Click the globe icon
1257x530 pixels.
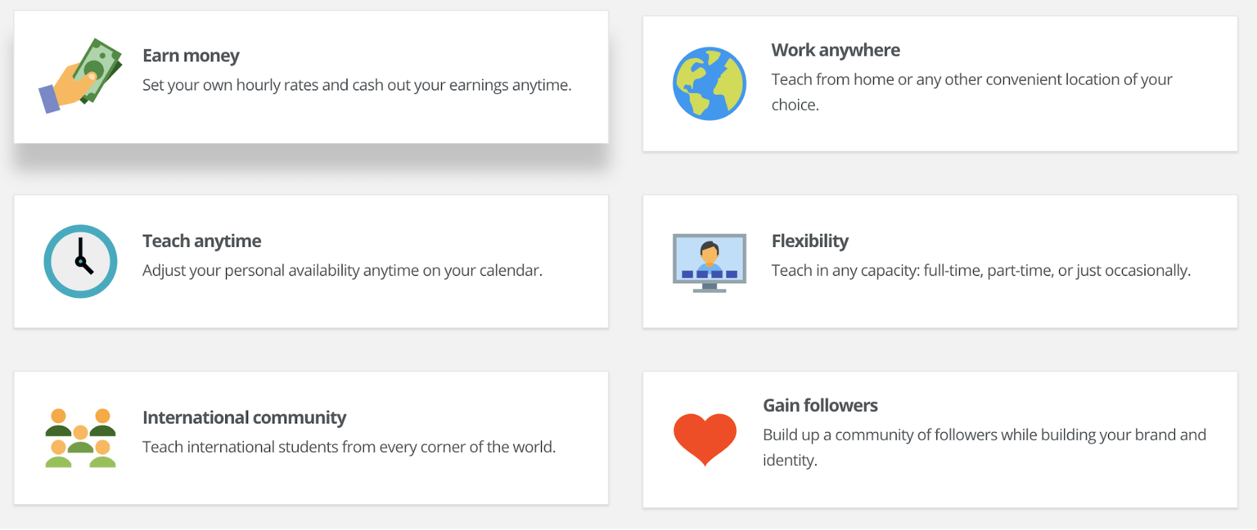(x=709, y=84)
